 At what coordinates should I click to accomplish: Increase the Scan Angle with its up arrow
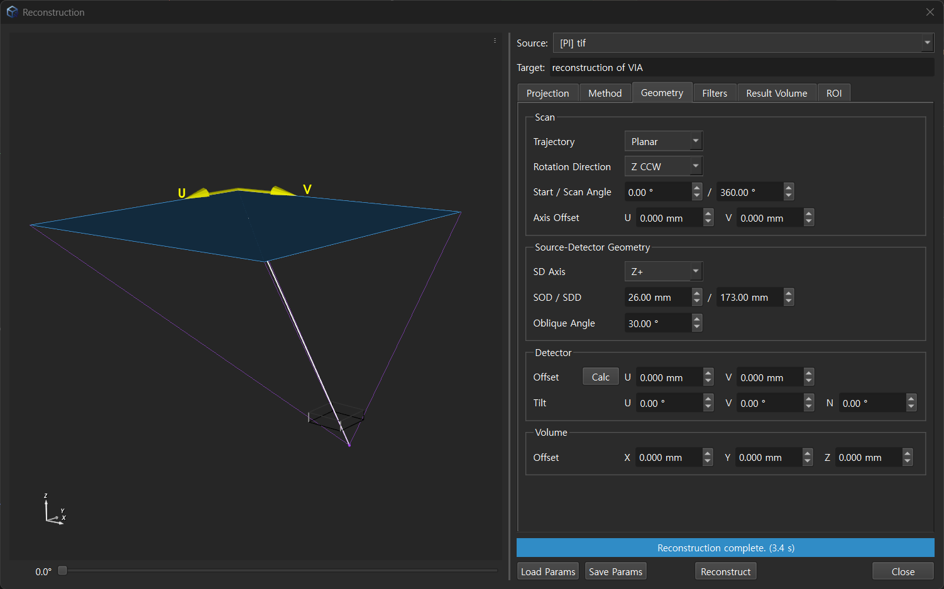(789, 188)
